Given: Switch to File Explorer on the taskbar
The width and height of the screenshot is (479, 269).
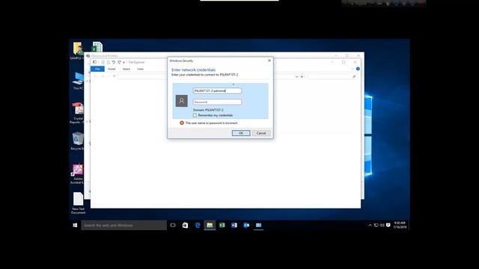Looking at the screenshot, I should 210,226.
